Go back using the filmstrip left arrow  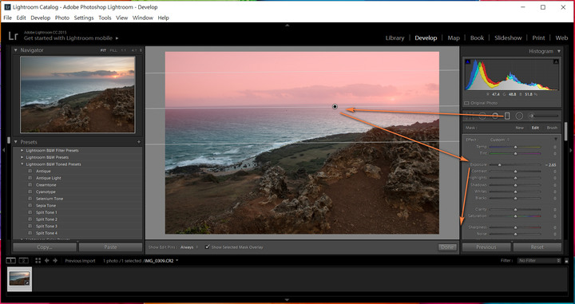pyautogui.click(x=47, y=260)
